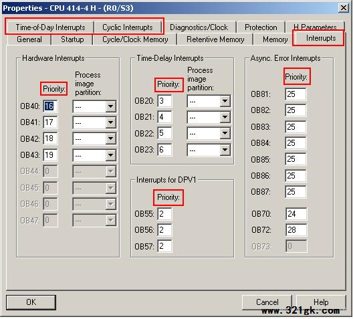Open the Memory tab
This screenshot has width=353, height=319.
click(275, 39)
